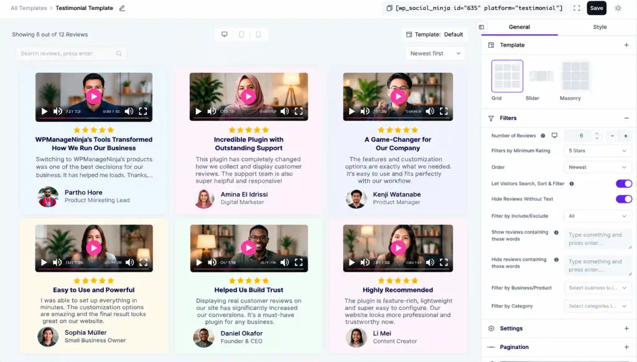Screen dimensions: 637x362
Task: Go to All Templates breadcrumb
Action: click(29, 8)
